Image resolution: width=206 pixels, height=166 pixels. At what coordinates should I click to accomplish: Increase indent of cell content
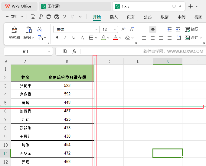[x=178, y=29]
